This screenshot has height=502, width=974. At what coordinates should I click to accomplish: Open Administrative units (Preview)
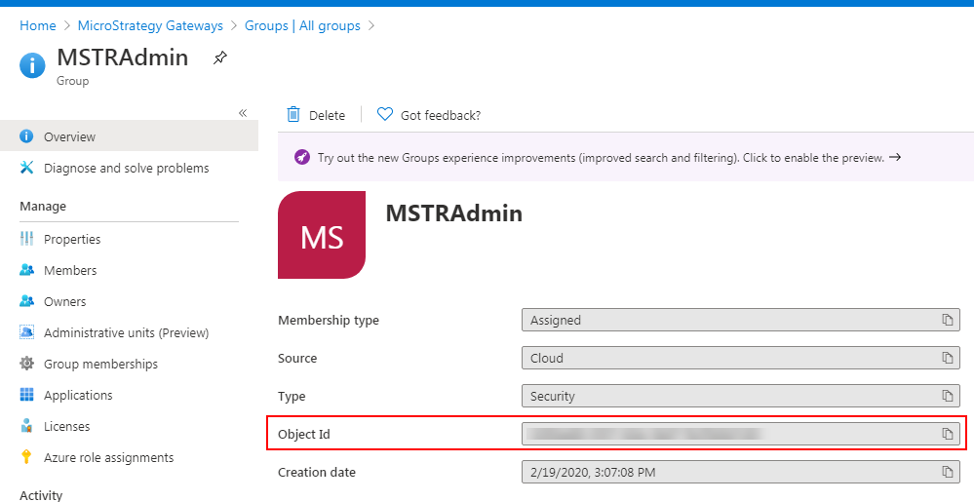point(126,332)
